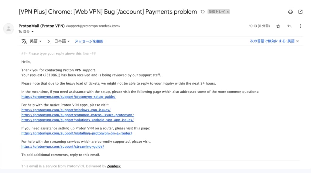Open the windows-vpn-issues support link

66,110
